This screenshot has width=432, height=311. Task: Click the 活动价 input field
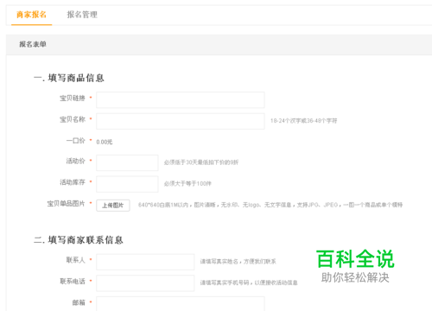click(127, 162)
